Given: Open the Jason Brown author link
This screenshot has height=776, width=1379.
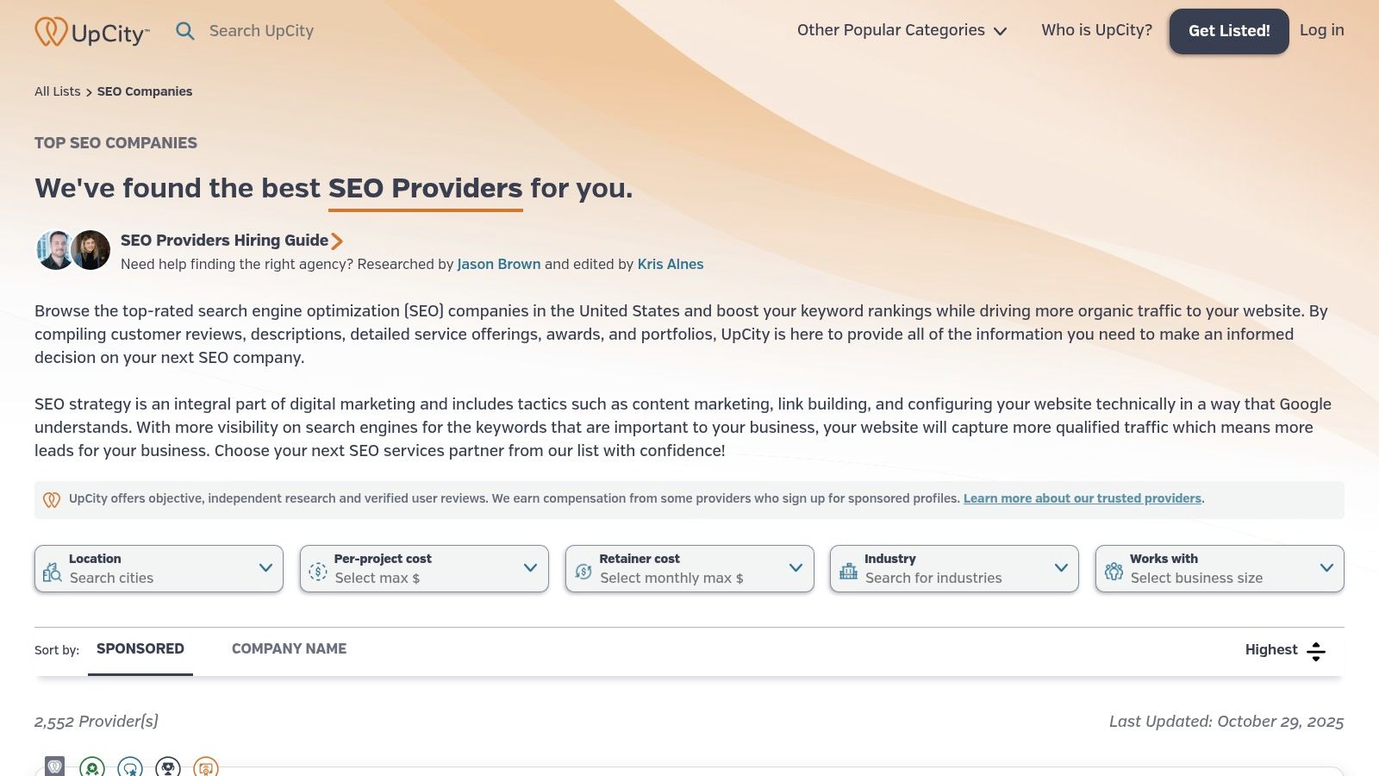Looking at the screenshot, I should pos(498,265).
